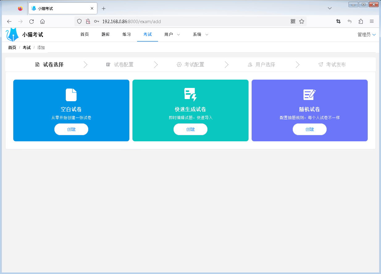Click the 小猫考试 cat logo
The width and height of the screenshot is (381, 274).
tap(13, 35)
